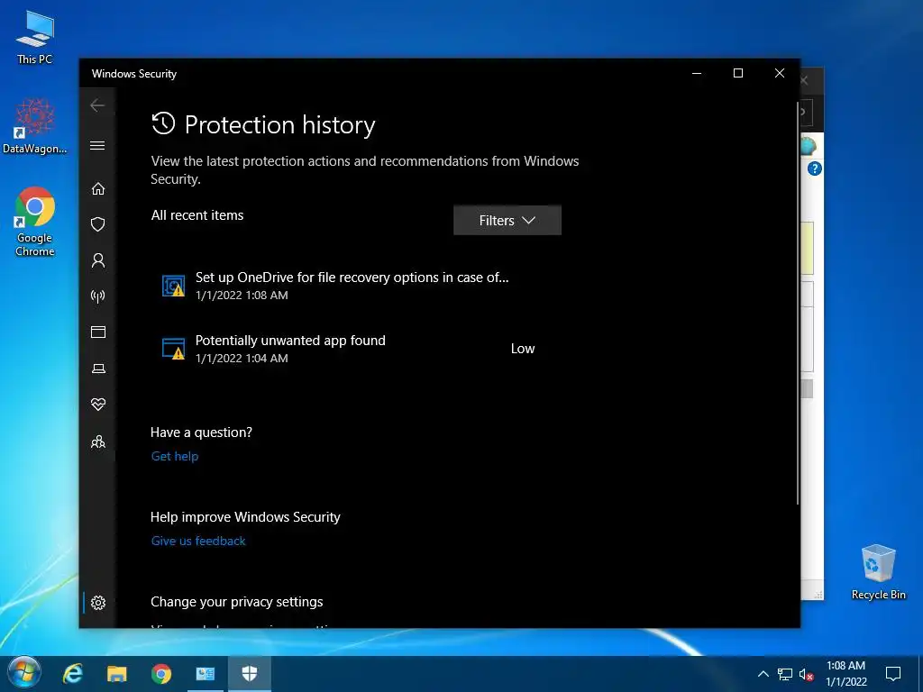Click the Windows Security taskbar shield icon
The image size is (923, 692).
pos(250,674)
